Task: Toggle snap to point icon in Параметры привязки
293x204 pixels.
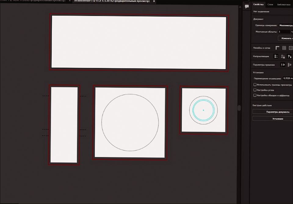Action: (x=283, y=65)
